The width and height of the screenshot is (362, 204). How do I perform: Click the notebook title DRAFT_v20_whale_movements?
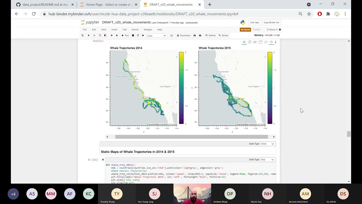tap(126, 22)
